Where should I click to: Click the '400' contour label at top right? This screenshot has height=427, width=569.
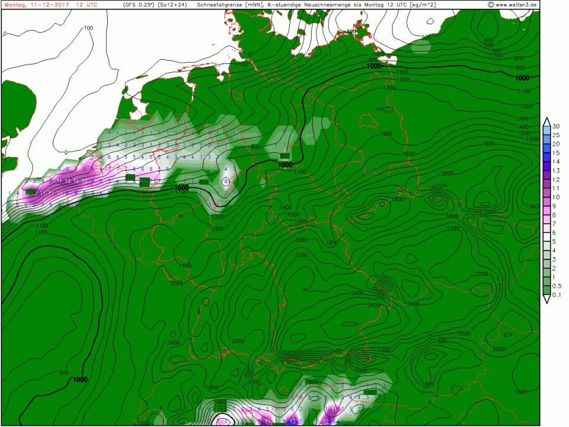point(489,40)
